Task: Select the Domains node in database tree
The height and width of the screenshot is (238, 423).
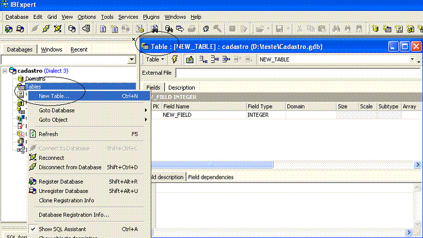Action: coord(35,79)
